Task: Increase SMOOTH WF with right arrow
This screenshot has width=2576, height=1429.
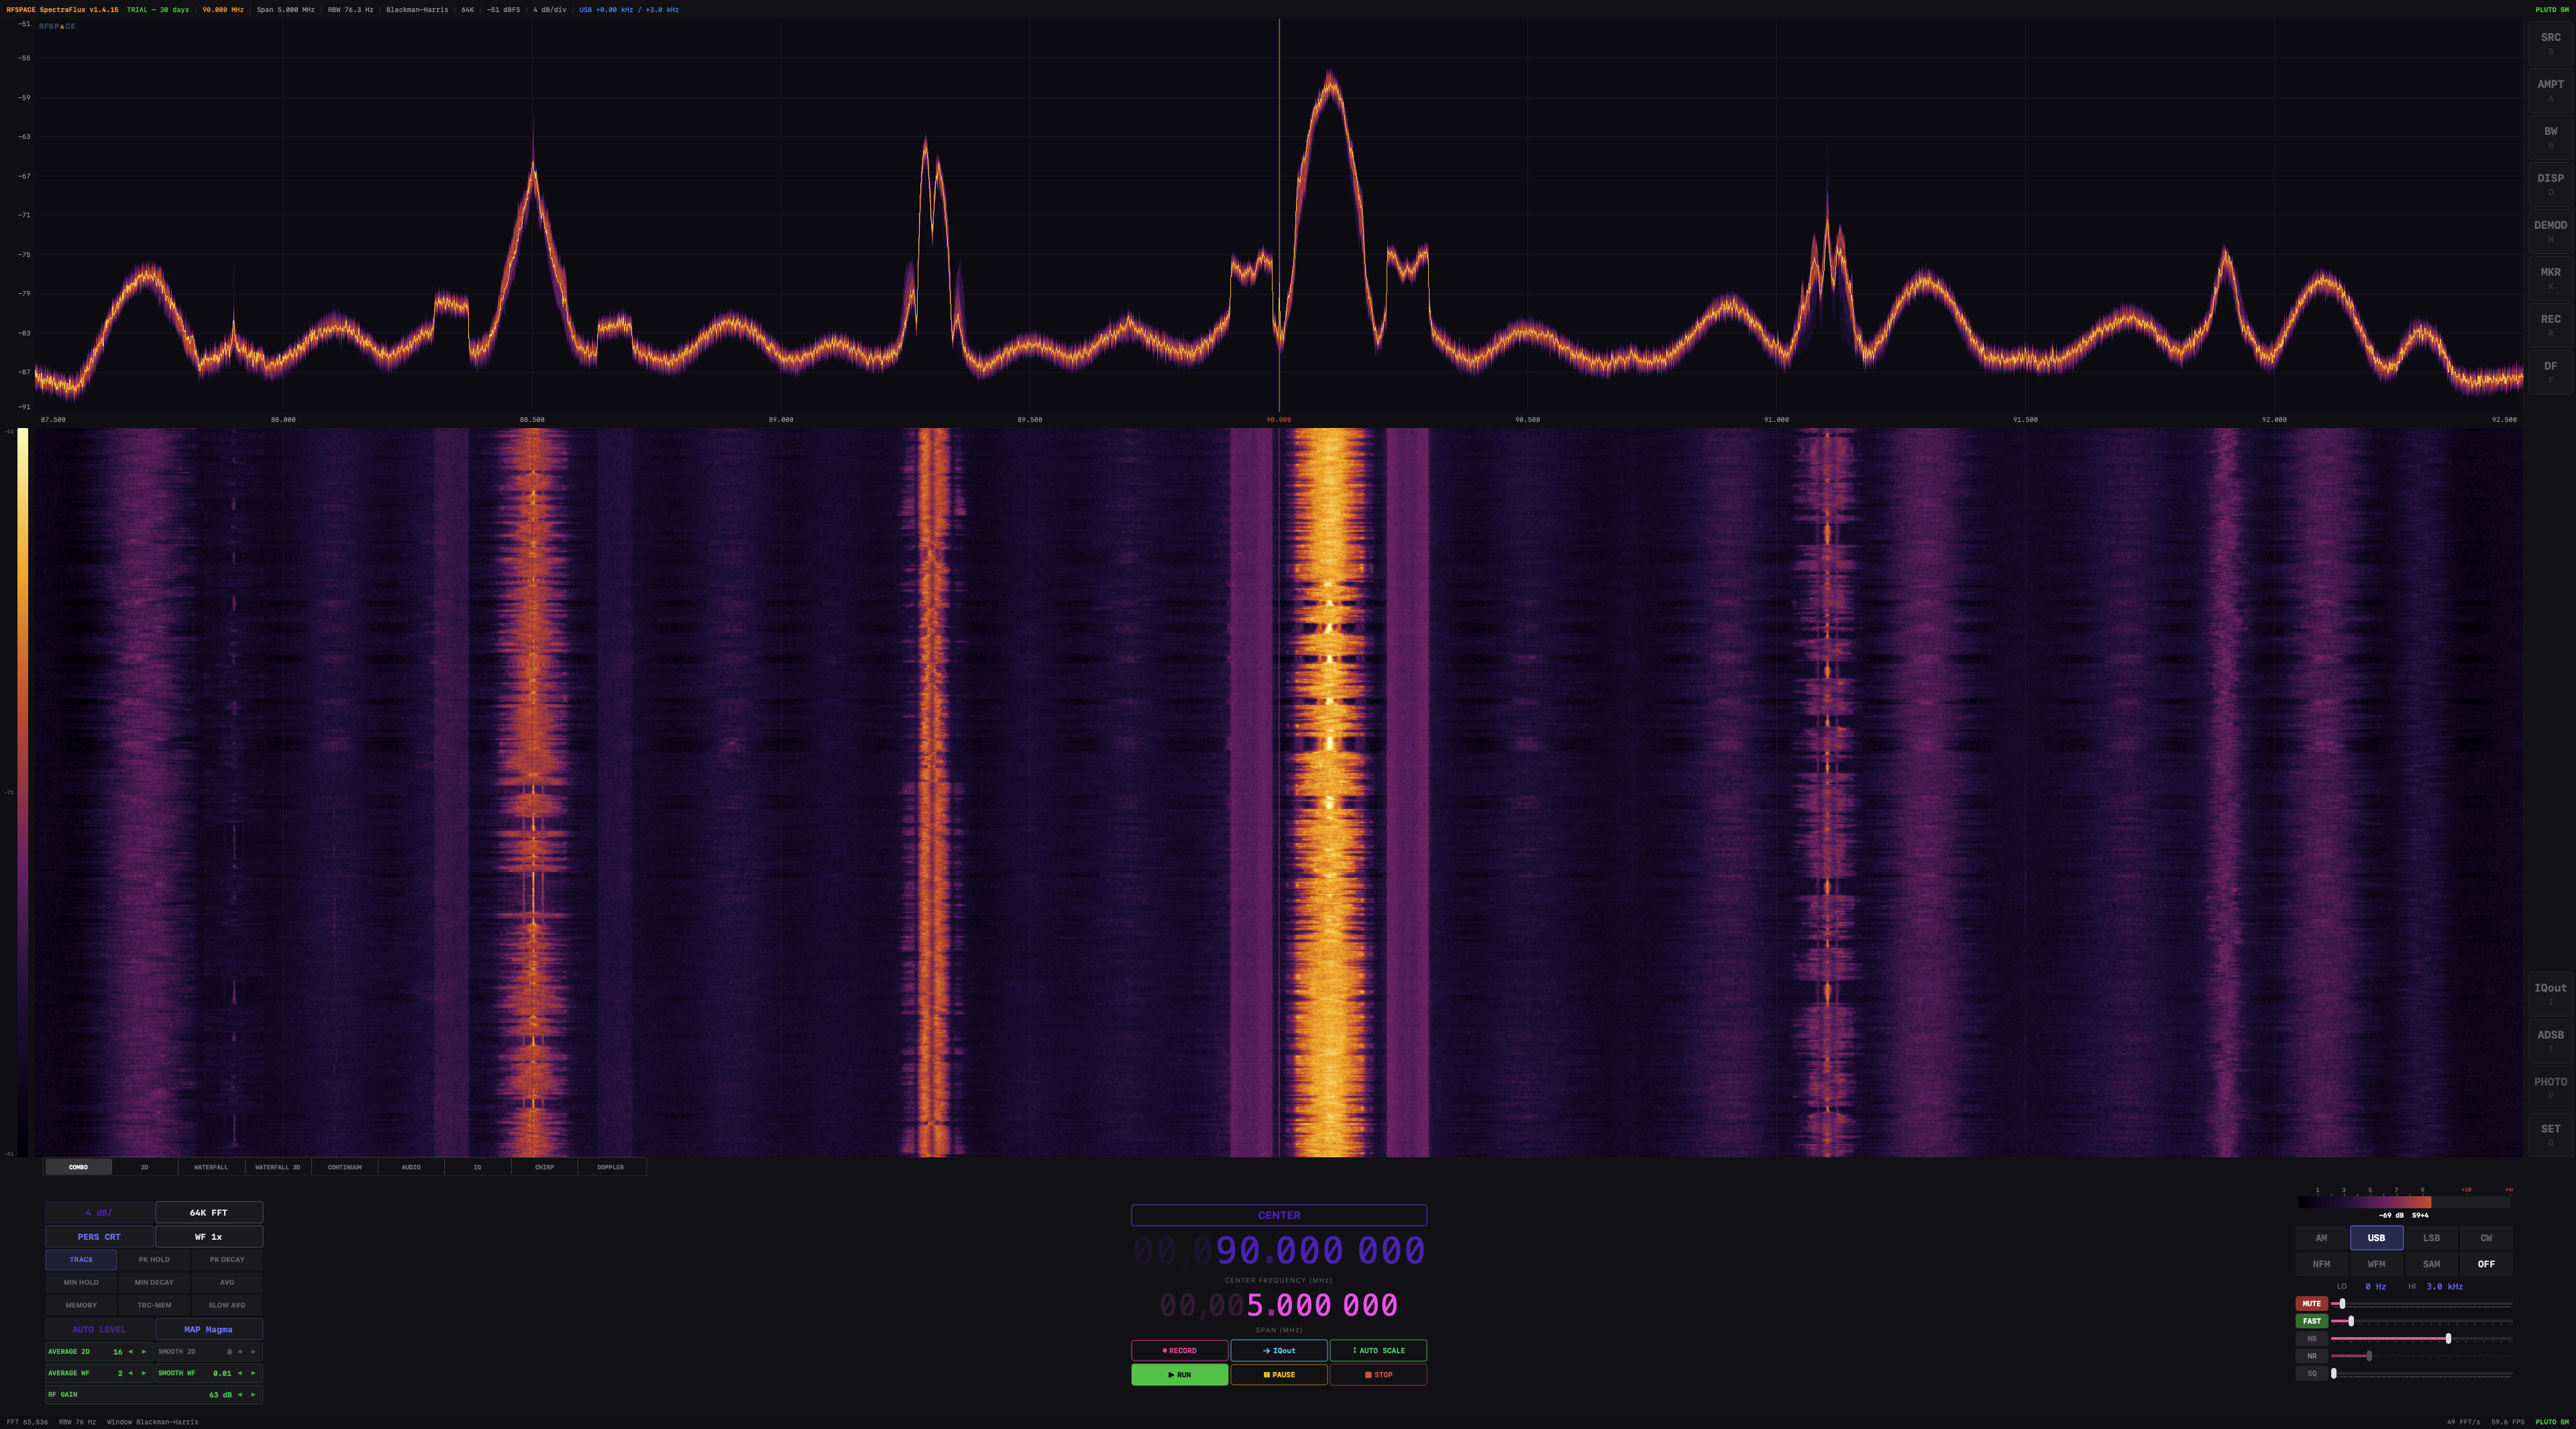Action: (253, 1373)
